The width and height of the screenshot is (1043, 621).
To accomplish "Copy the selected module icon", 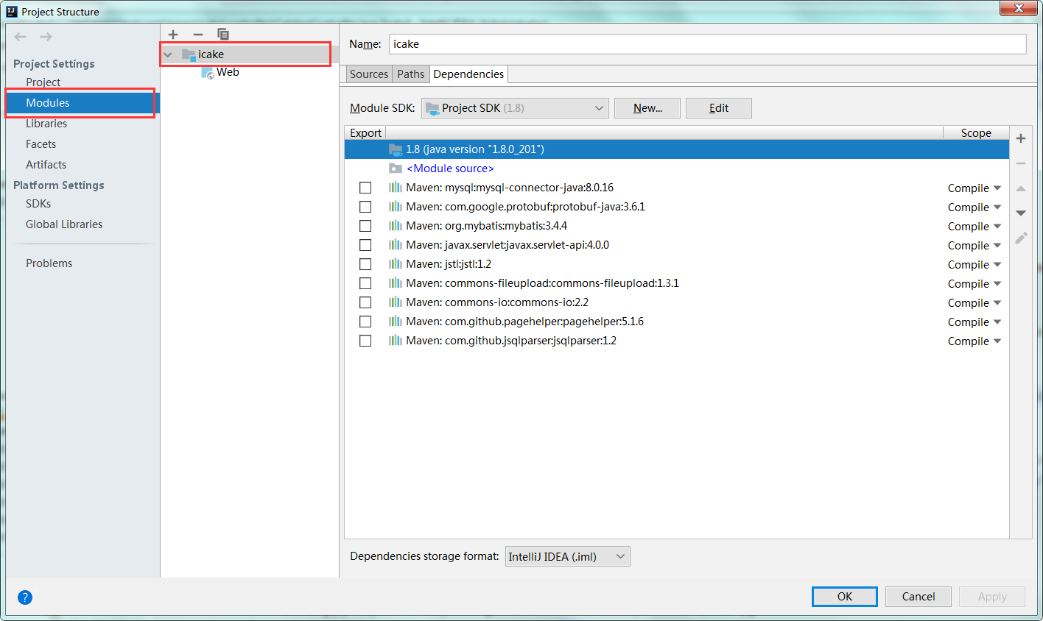I will 222,35.
